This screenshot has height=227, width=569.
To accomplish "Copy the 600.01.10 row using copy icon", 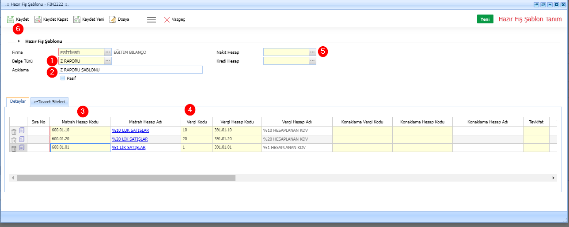I will pyautogui.click(x=22, y=131).
